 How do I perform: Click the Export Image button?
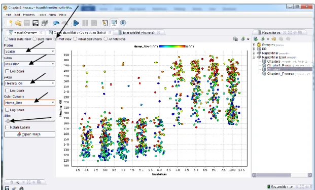pos(29,134)
